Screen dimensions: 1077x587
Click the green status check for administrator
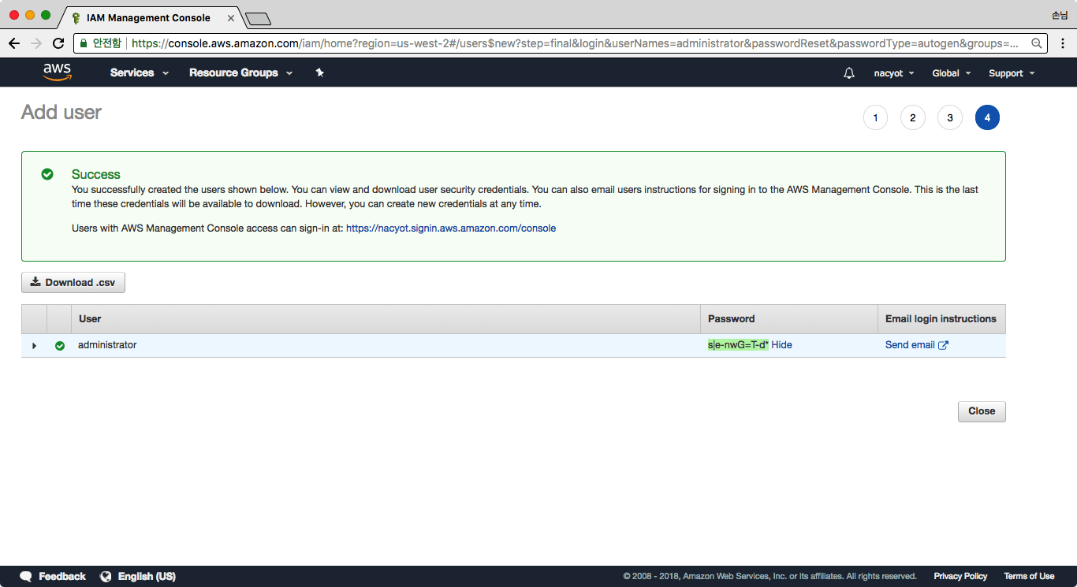60,346
